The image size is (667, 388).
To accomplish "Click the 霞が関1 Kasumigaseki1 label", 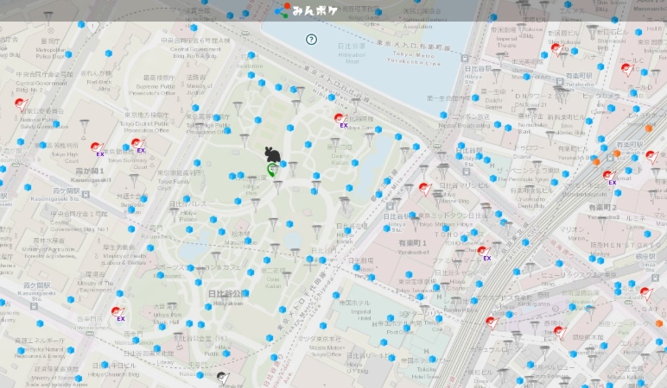I will click(89, 174).
